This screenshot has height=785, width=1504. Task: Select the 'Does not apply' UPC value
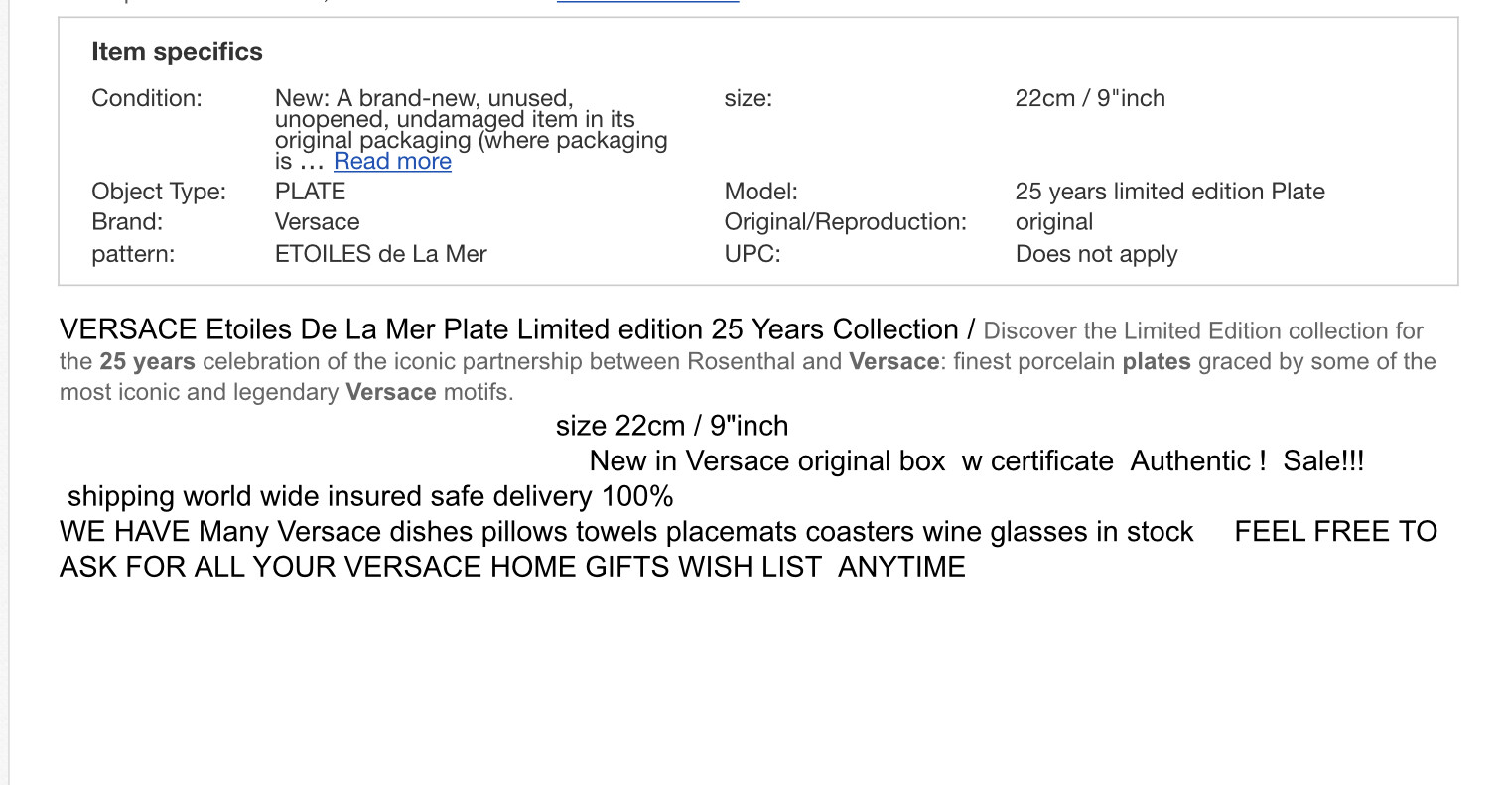point(1096,254)
